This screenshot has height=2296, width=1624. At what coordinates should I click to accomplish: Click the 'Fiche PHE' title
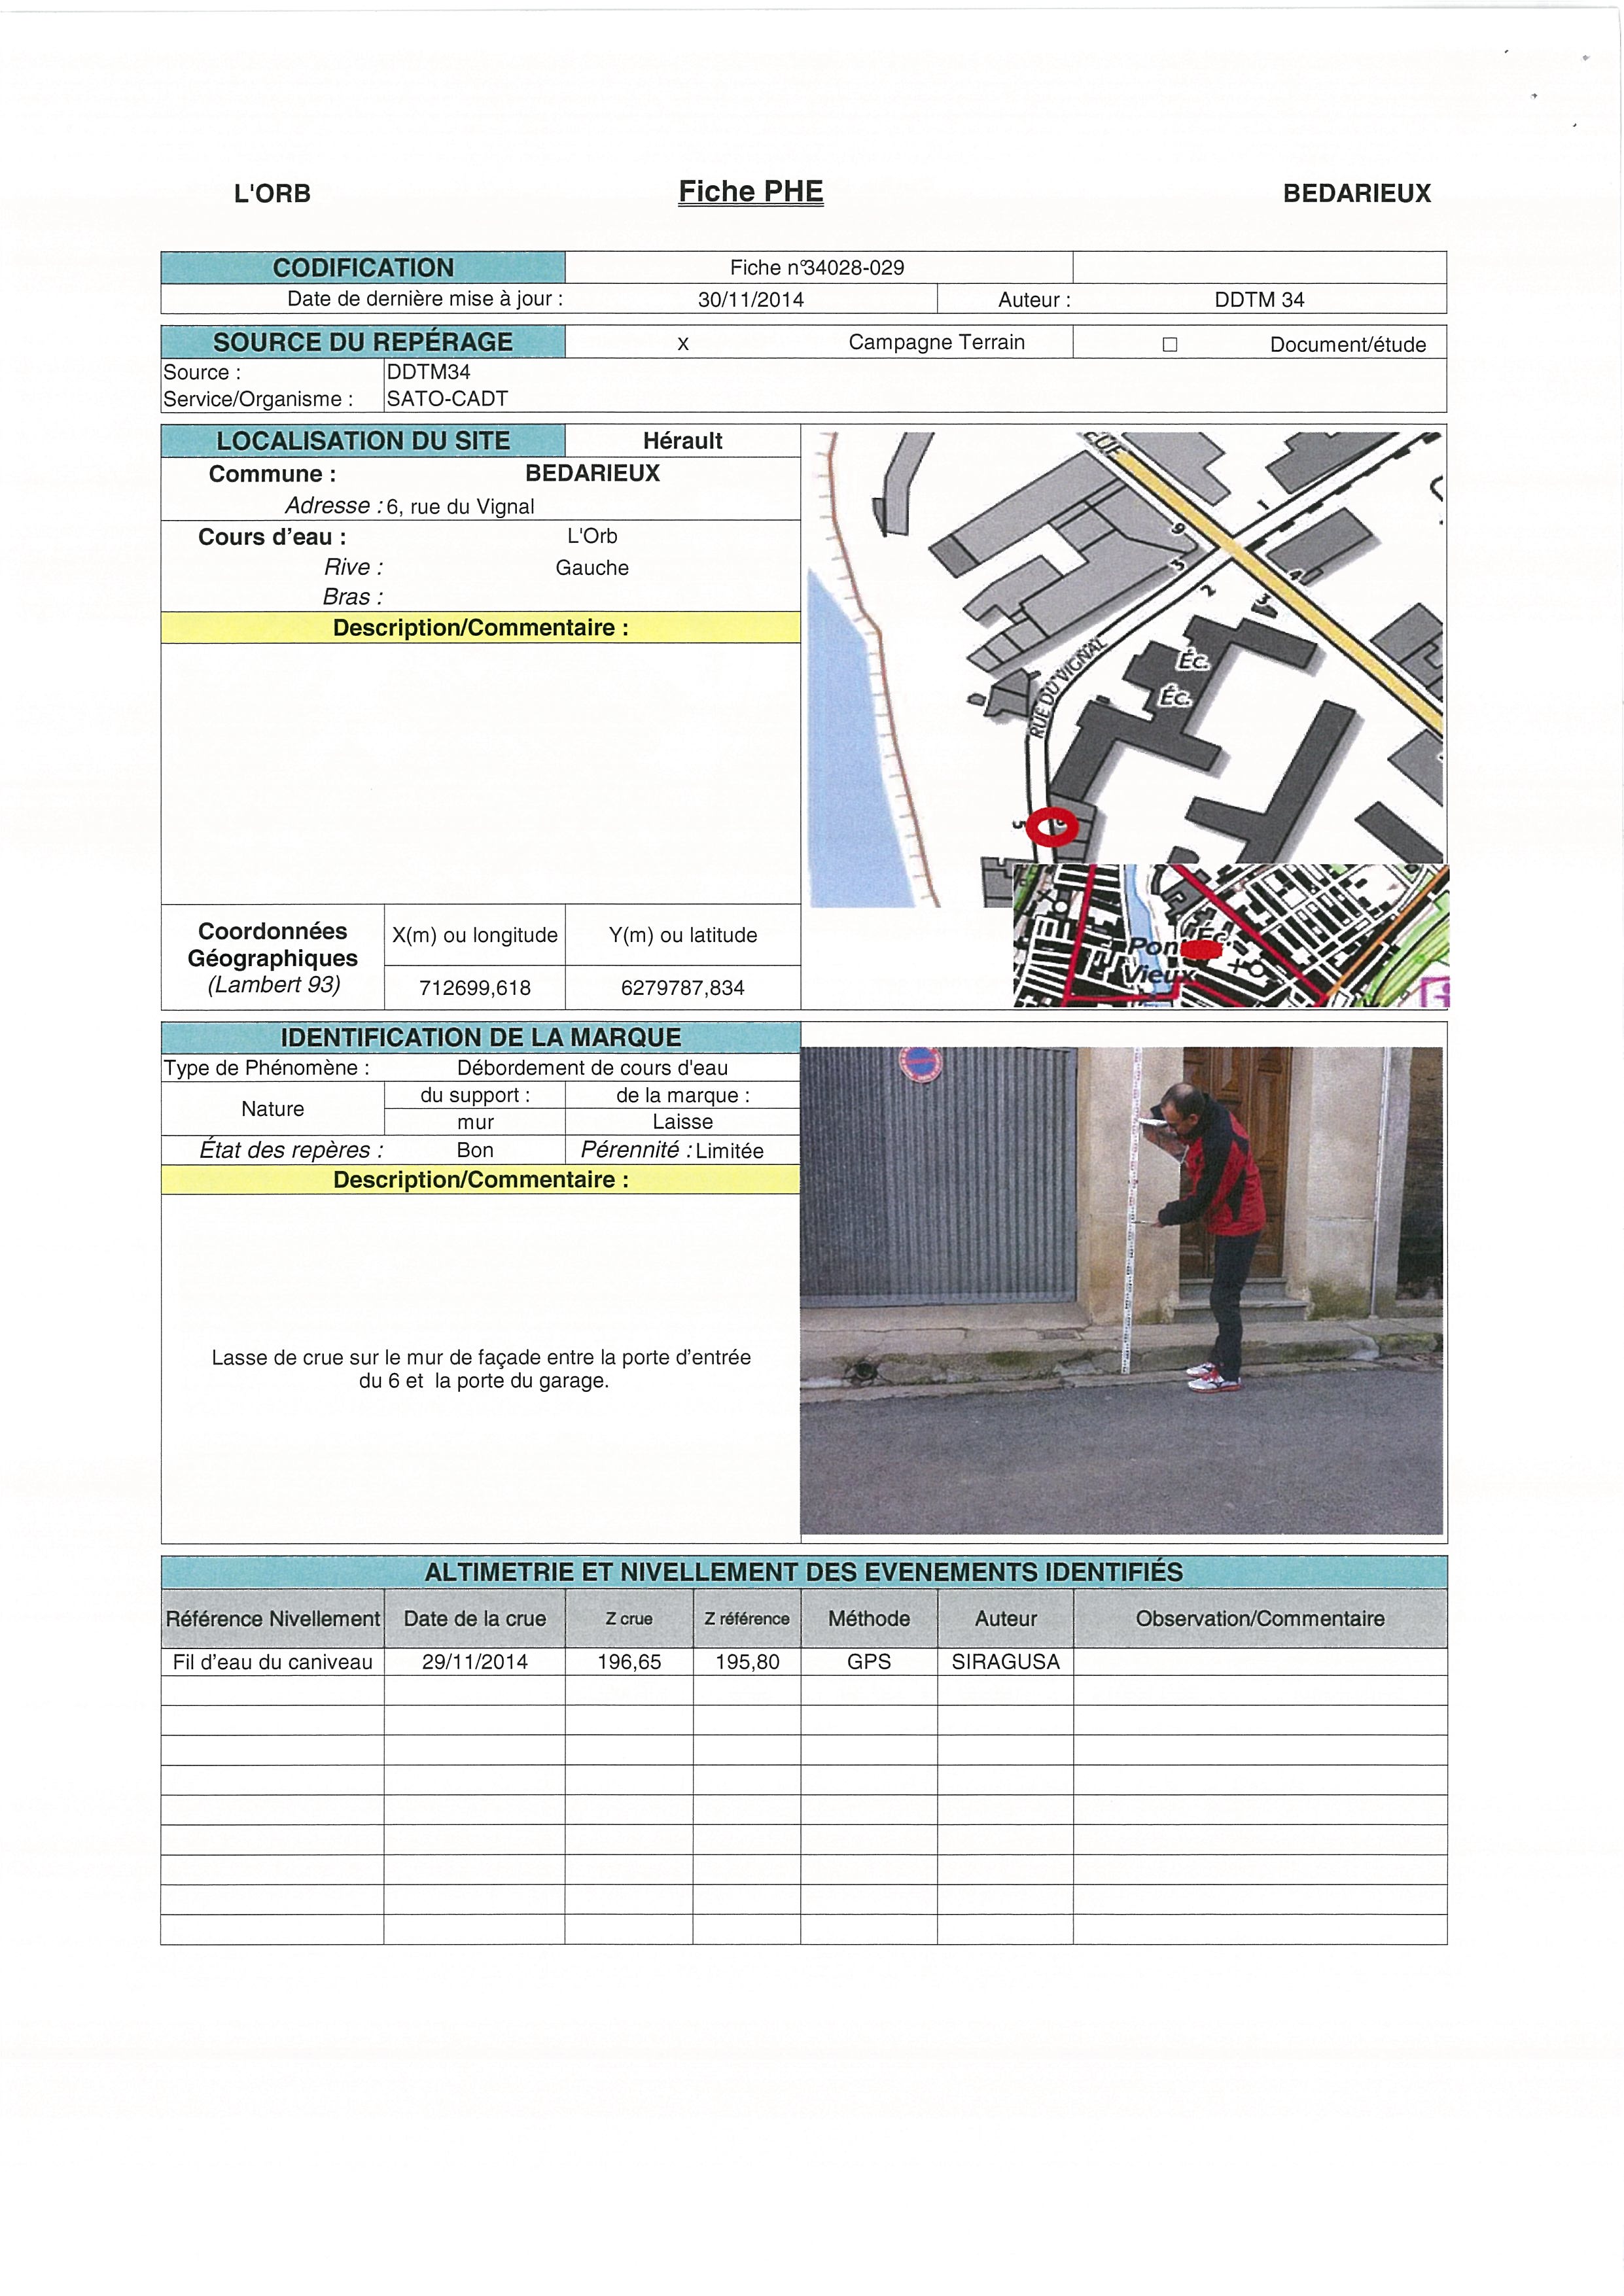(751, 191)
